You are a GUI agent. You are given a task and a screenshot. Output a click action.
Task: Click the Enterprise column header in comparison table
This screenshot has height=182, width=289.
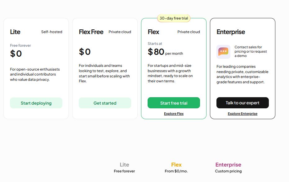coord(228,164)
